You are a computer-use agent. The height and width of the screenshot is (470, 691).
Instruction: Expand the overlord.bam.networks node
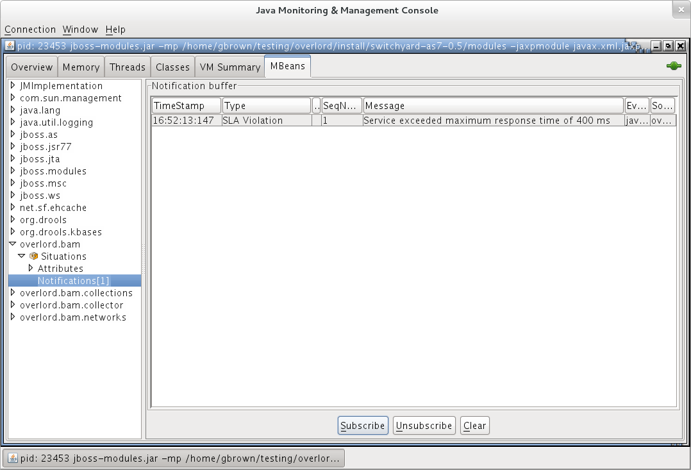pos(13,317)
